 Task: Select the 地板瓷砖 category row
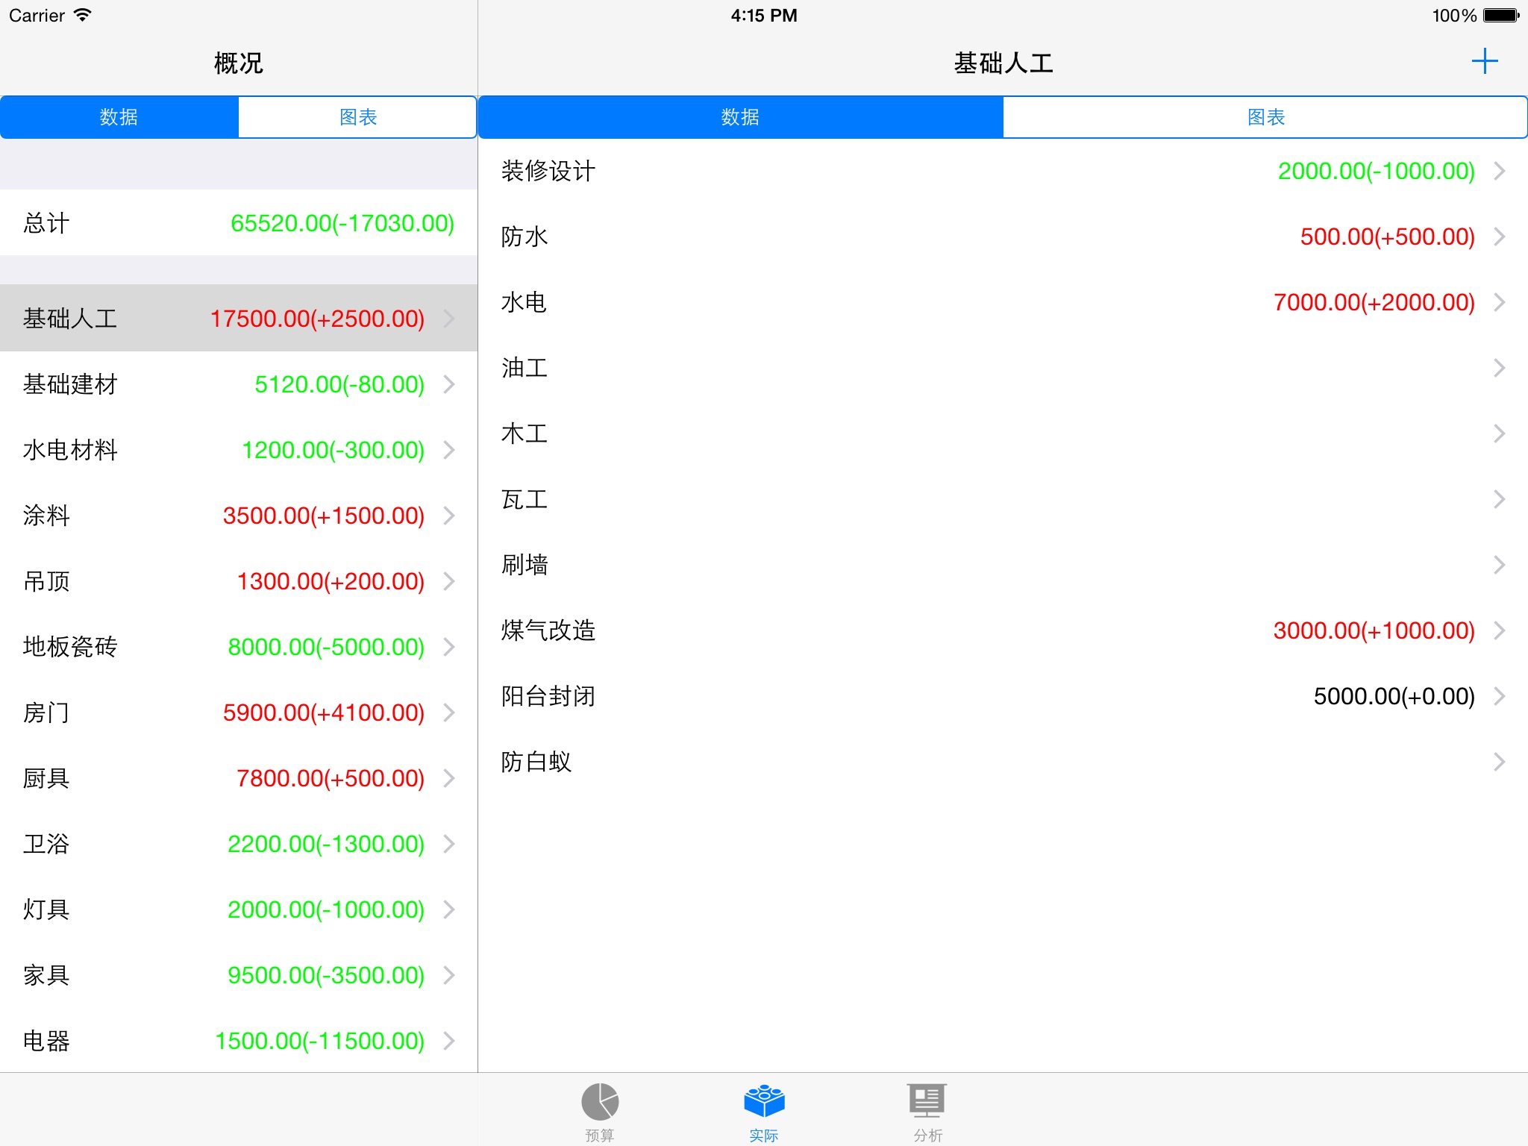coord(239,647)
